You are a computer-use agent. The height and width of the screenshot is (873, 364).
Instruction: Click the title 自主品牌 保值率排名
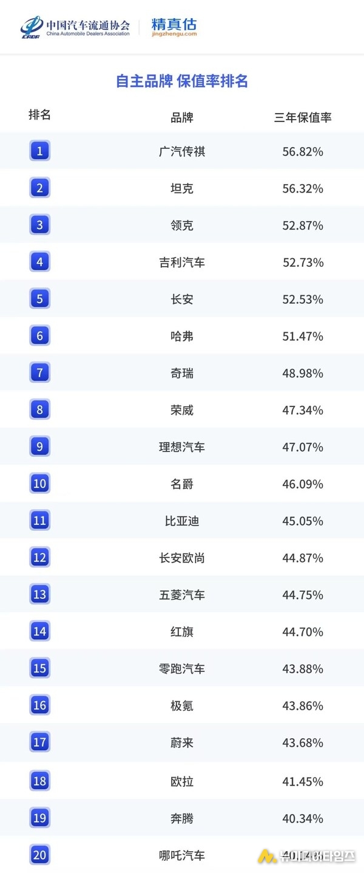pyautogui.click(x=182, y=81)
